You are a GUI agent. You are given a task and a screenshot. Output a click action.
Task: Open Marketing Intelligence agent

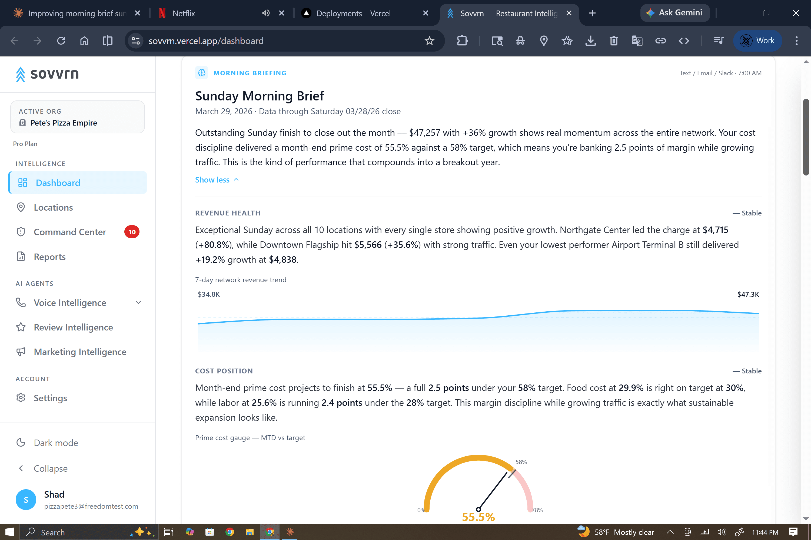(80, 352)
